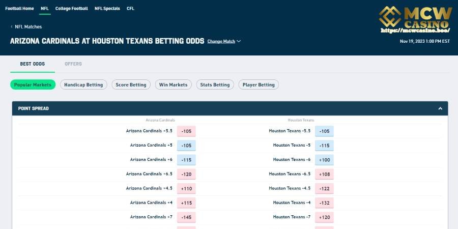Select the Score Betting filter
The width and height of the screenshot is (458, 229).
pos(131,84)
